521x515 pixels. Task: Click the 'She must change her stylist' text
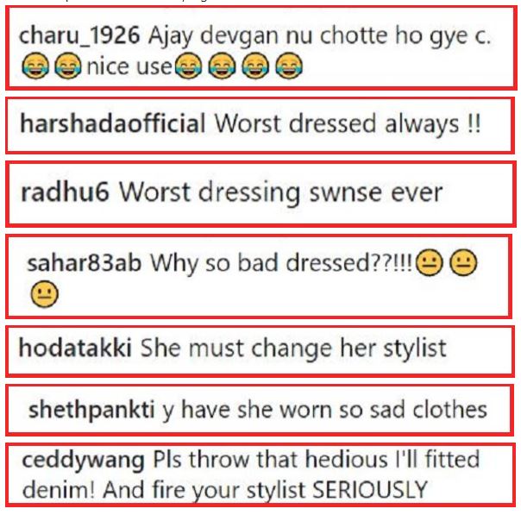pyautogui.click(x=293, y=349)
